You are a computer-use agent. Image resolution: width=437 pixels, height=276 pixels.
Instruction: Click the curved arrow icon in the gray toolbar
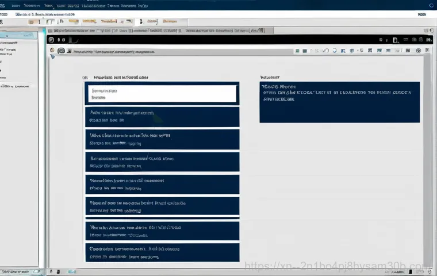(326, 51)
